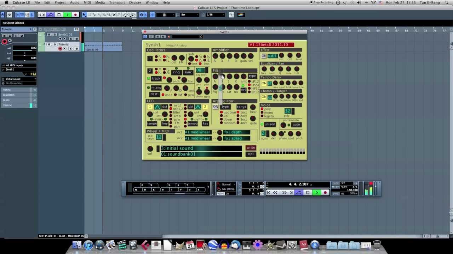Viewport: 453px width, 254px height.
Task: Open src1 #1:mod wheel source dropdown
Action: pyautogui.click(x=197, y=132)
